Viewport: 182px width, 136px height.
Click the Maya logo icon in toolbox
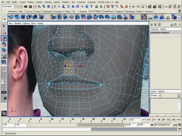[4, 113]
